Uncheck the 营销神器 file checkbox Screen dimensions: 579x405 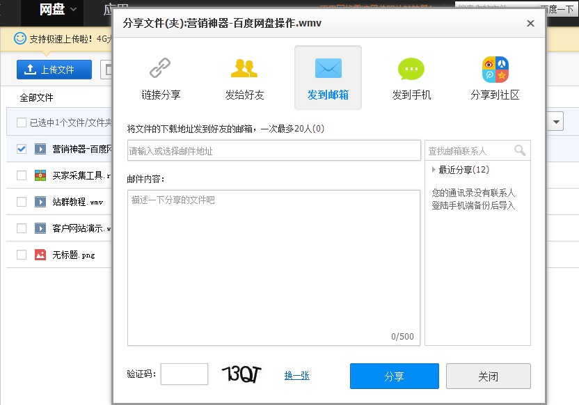[x=22, y=149]
